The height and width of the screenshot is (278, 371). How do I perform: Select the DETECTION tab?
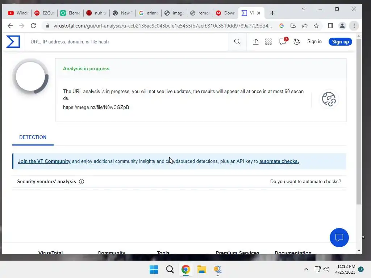click(33, 137)
